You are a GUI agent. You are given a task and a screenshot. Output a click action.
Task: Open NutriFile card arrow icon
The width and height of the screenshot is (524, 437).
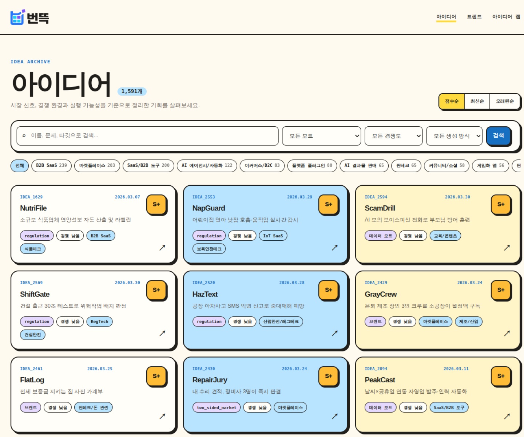[x=162, y=248]
